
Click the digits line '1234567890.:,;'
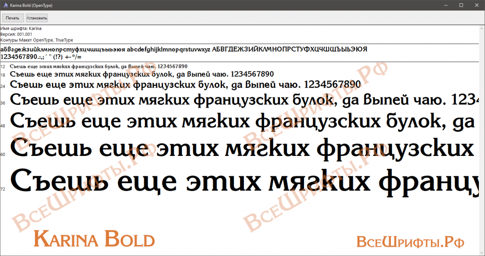click(41, 57)
